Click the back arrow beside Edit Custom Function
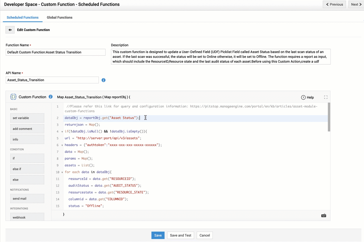The image size is (364, 242). 10,30
